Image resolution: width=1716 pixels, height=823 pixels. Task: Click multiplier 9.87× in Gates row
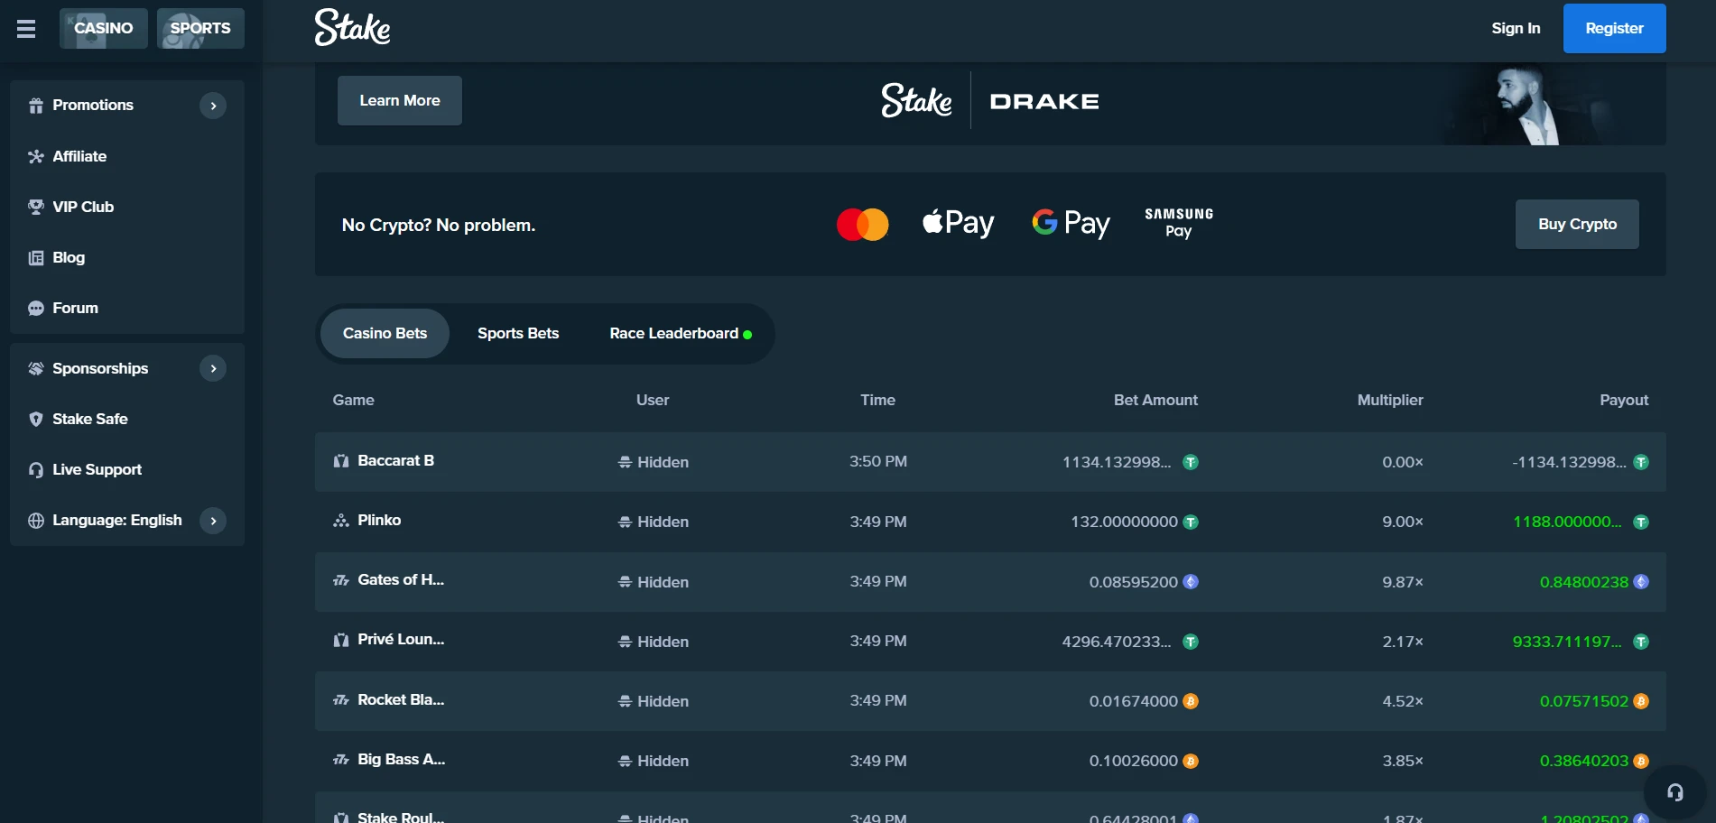[1403, 582]
